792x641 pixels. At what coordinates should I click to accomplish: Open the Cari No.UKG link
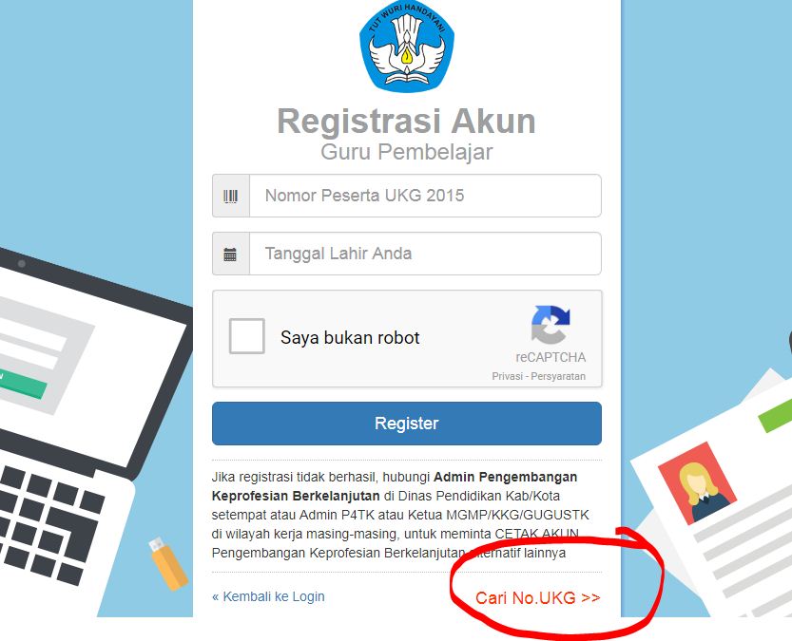point(538,597)
